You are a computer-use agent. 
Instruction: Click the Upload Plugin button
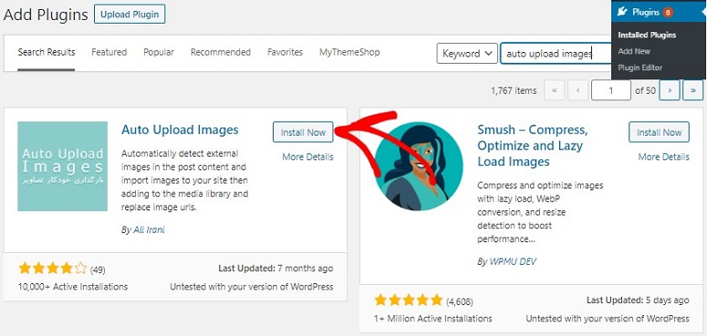[x=130, y=15]
